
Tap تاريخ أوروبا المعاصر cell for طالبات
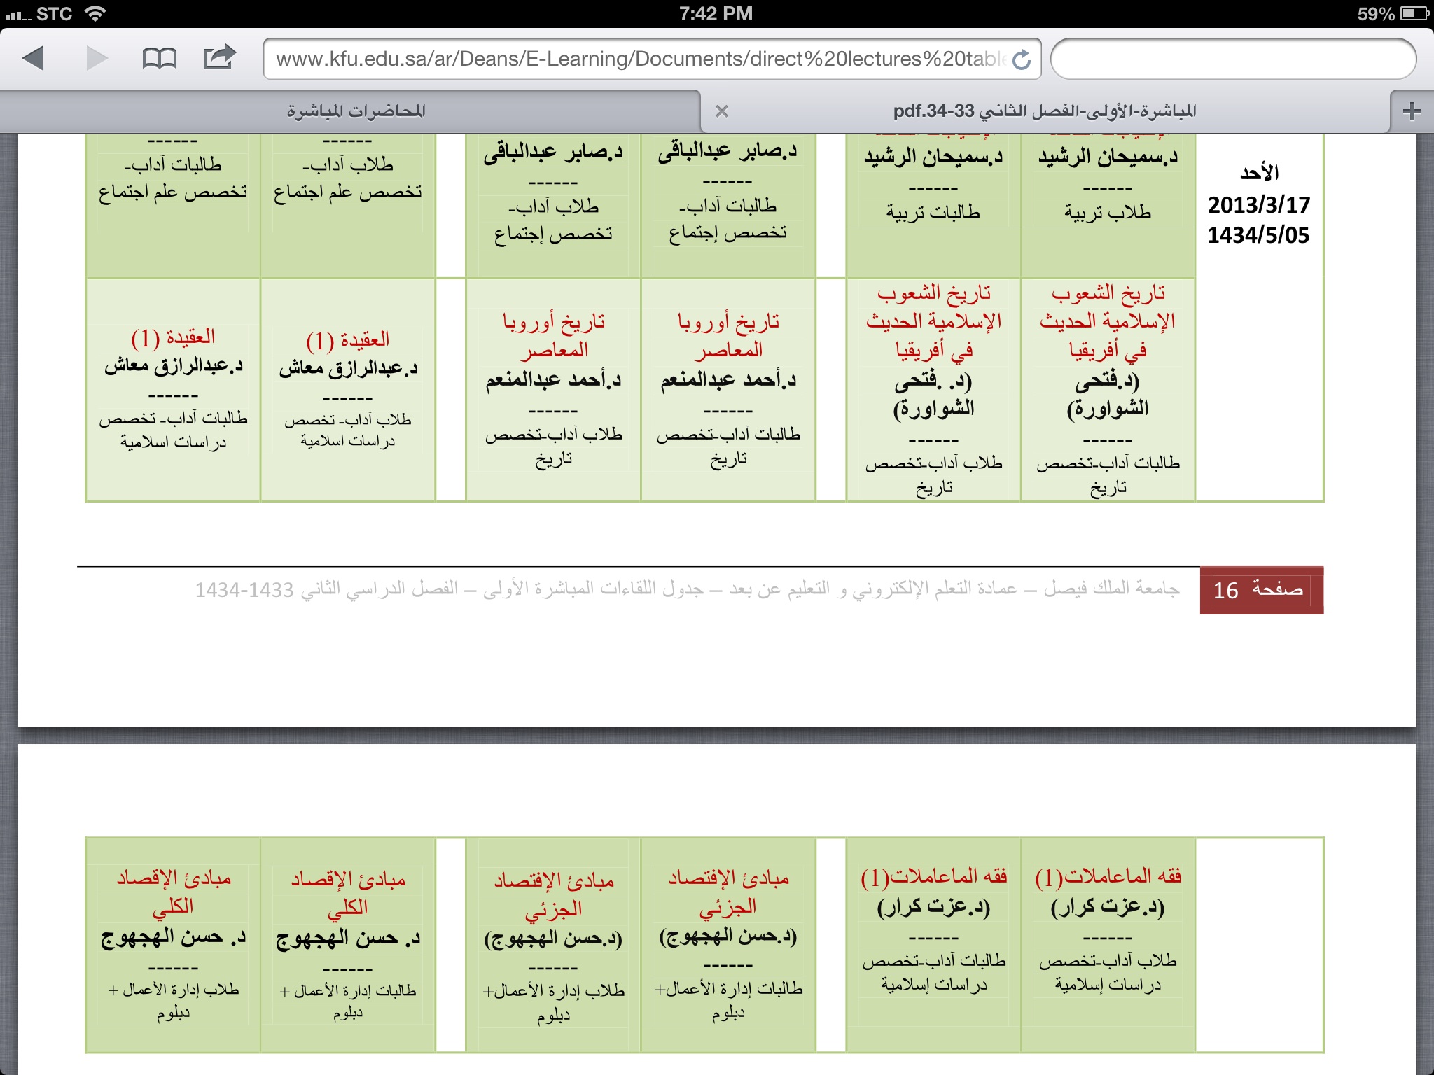tap(728, 390)
